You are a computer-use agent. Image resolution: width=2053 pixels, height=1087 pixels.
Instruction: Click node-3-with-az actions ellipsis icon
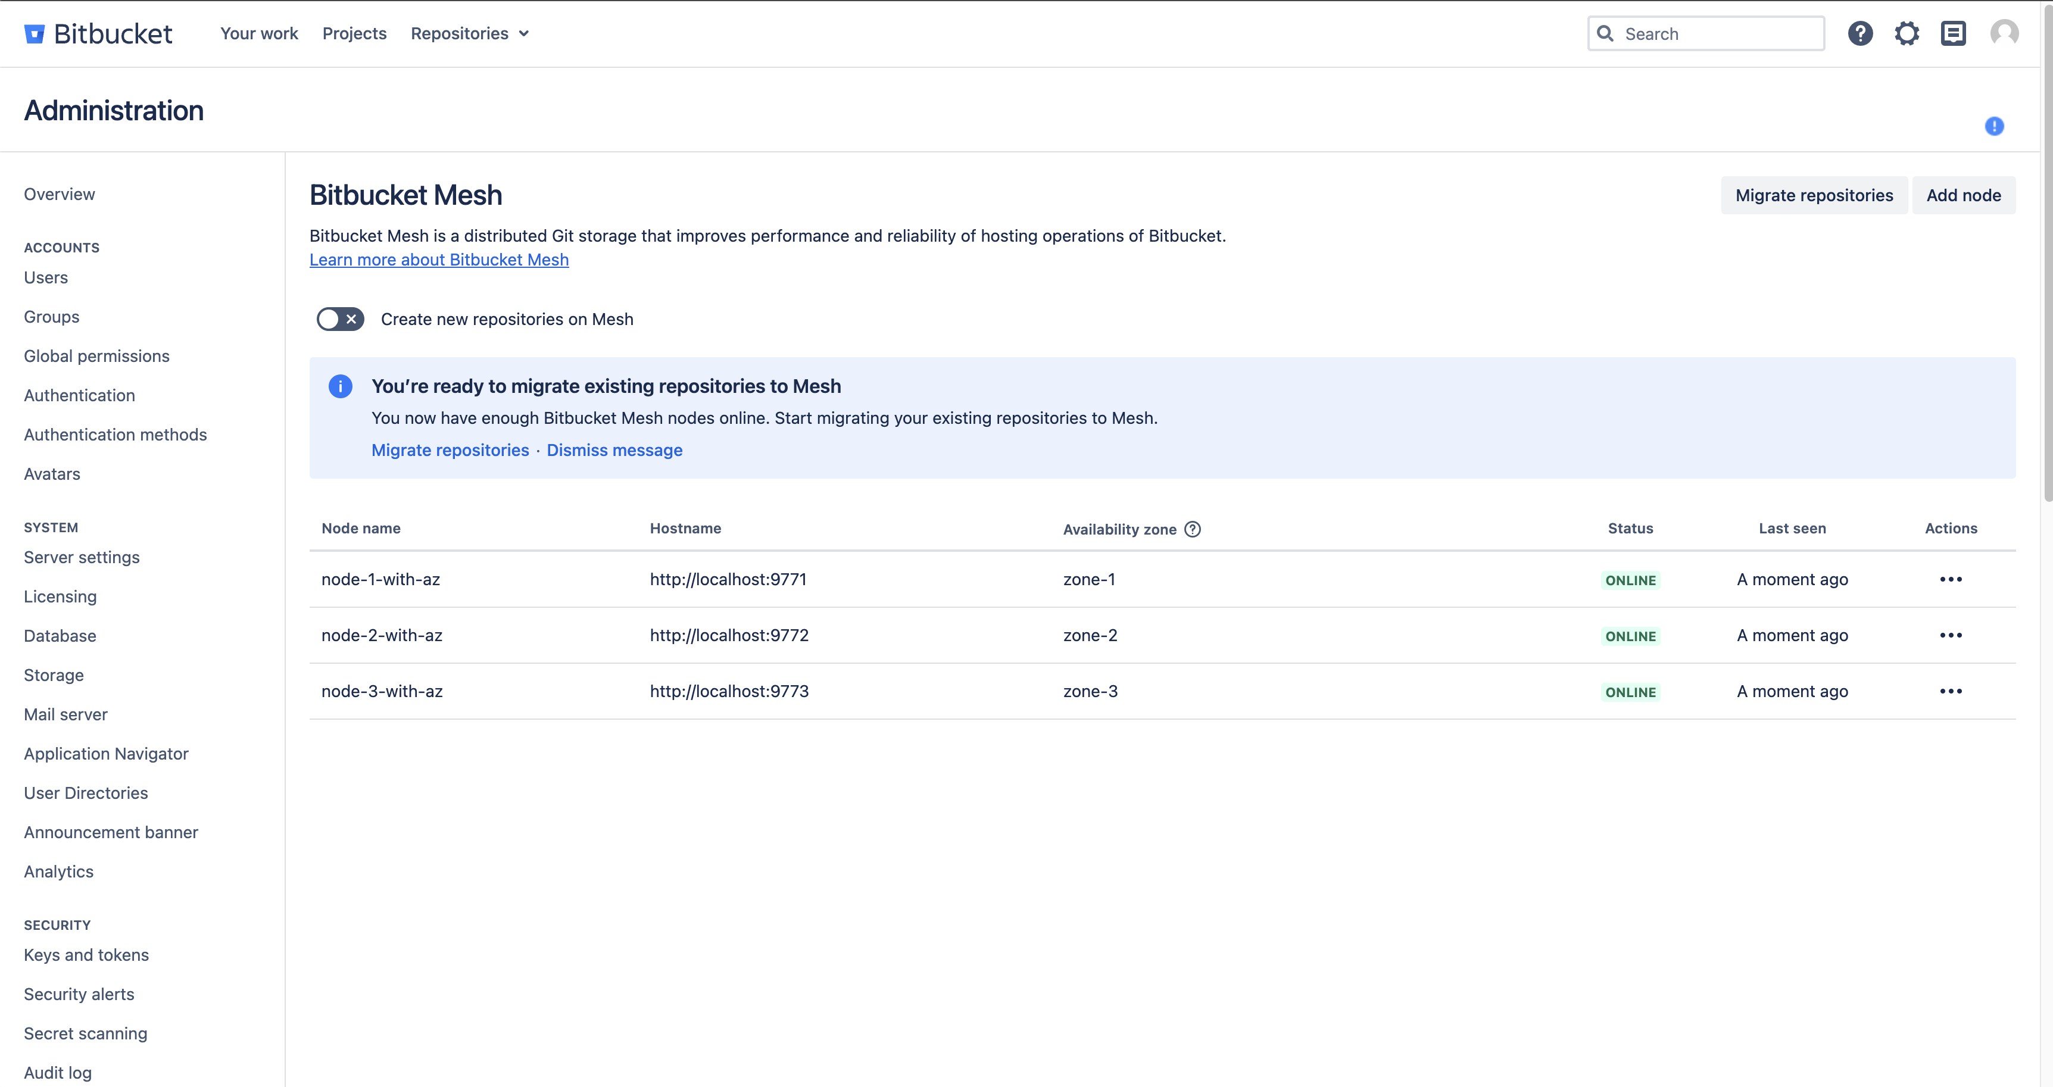pyautogui.click(x=1950, y=691)
